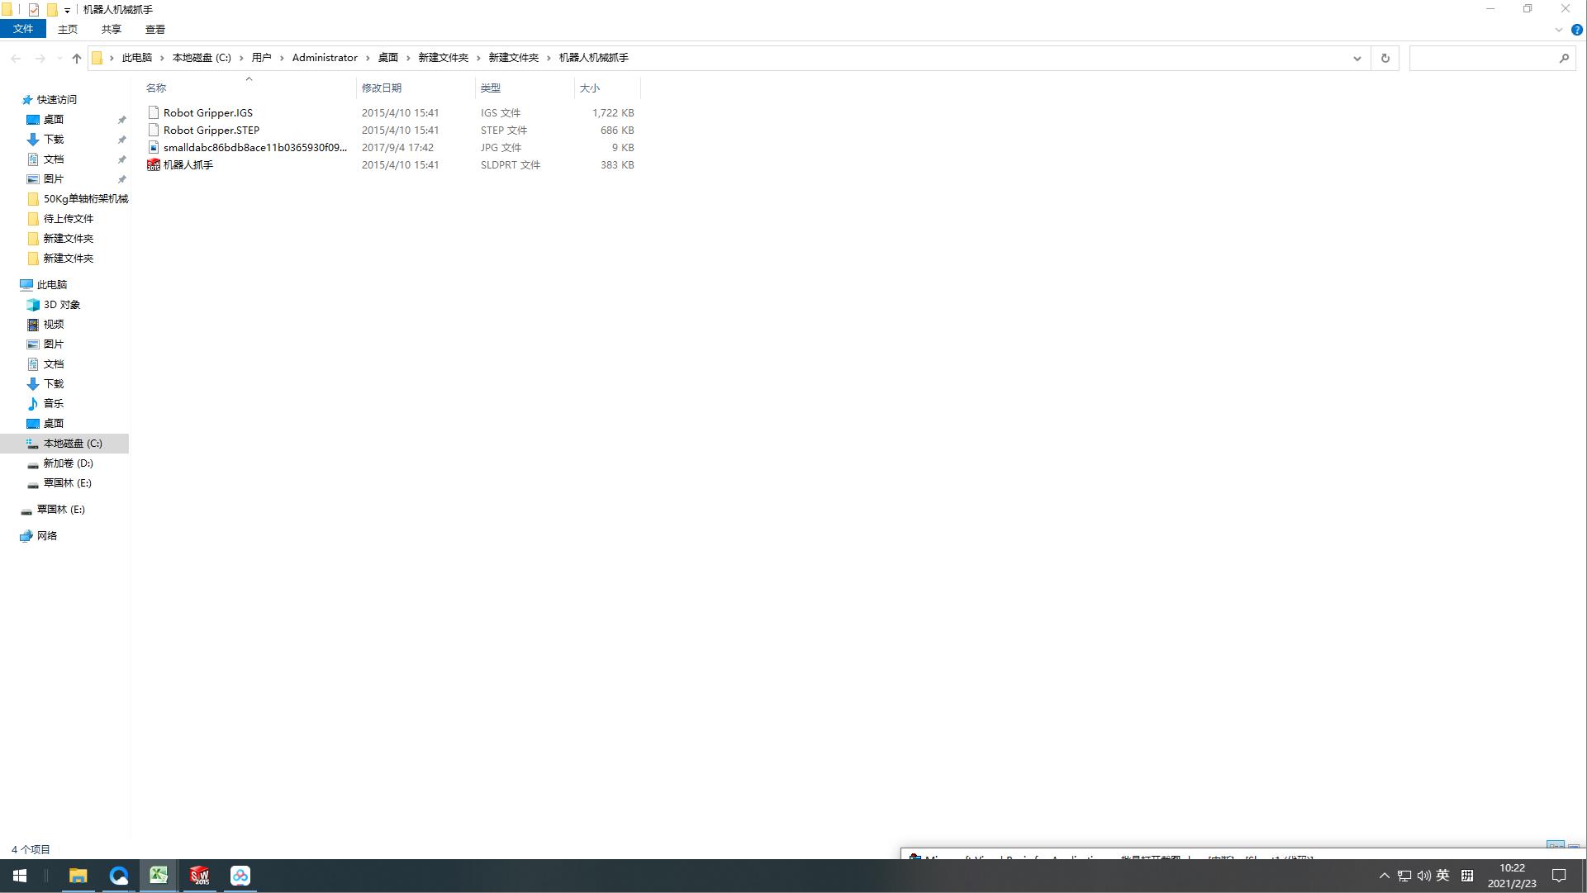Open SolidWorks 2015 from taskbar
Image resolution: width=1587 pixels, height=893 pixels.
coord(199,876)
